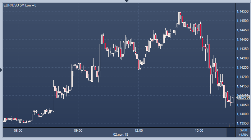Click the bottom edge arrow expander
This screenshot has height=140, width=251.
pos(127,139)
